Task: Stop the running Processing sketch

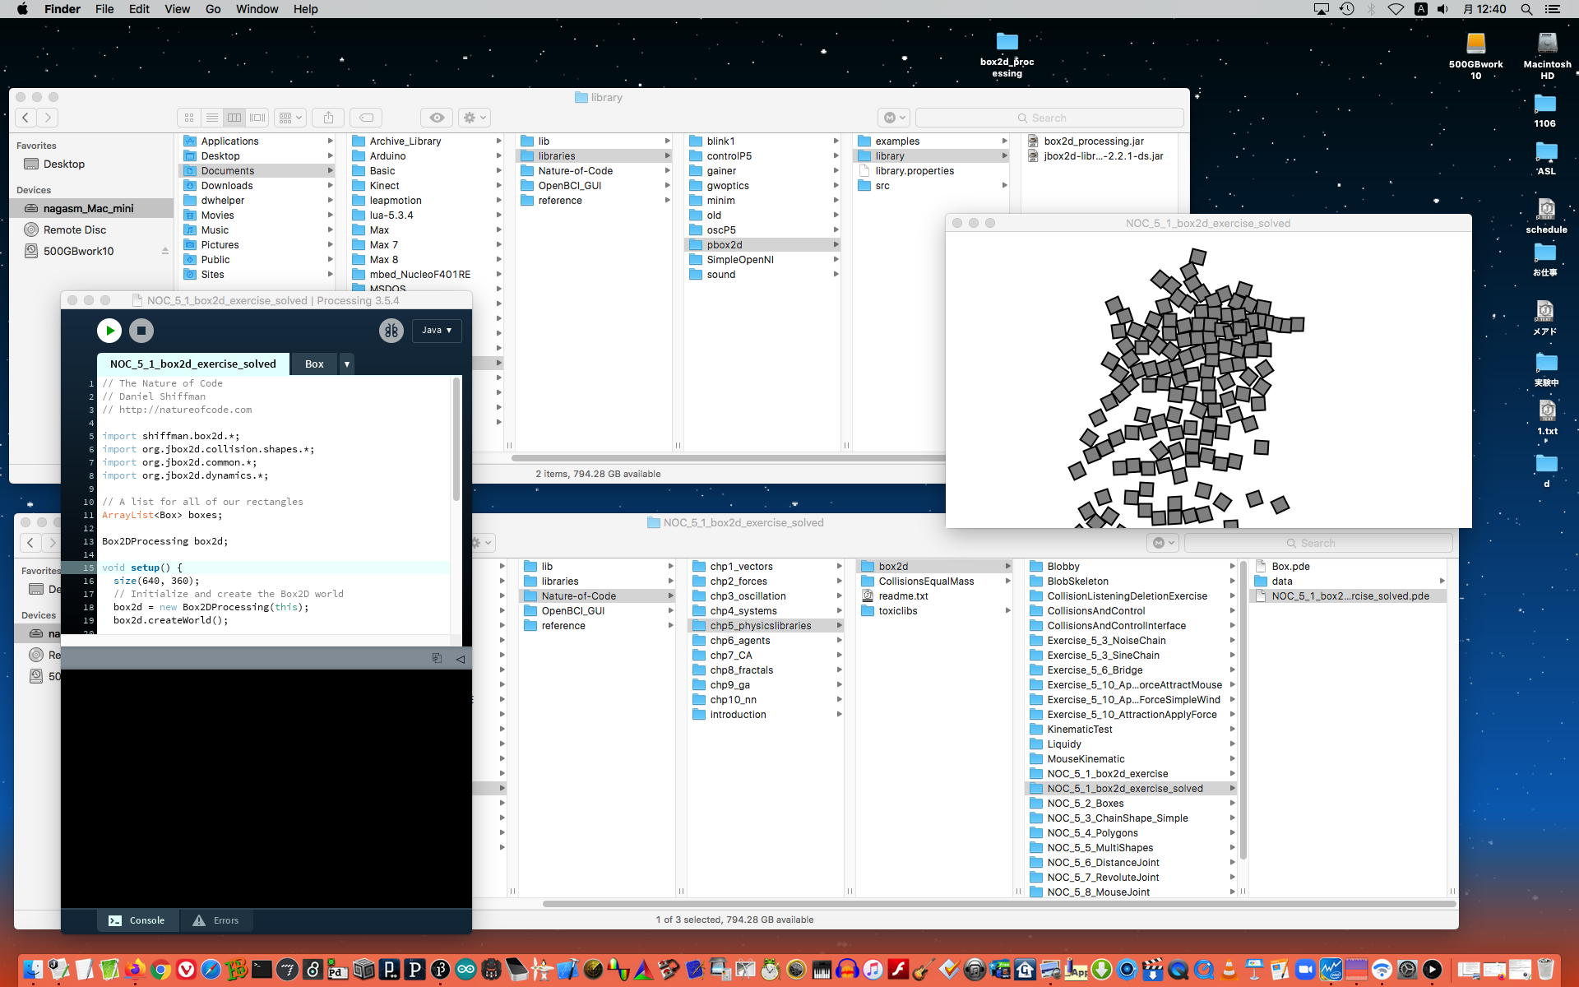Action: pyautogui.click(x=141, y=331)
